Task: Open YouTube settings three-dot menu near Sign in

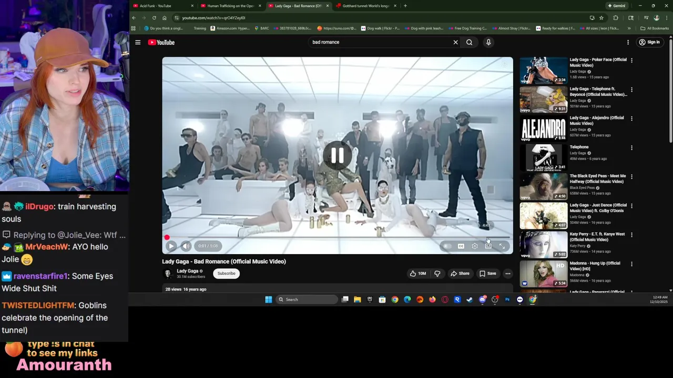Action: (628, 42)
